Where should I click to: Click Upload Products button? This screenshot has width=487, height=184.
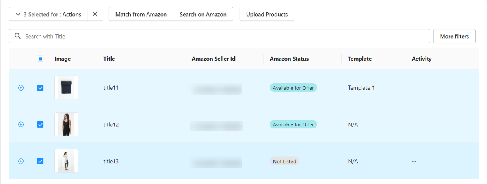[267, 14]
